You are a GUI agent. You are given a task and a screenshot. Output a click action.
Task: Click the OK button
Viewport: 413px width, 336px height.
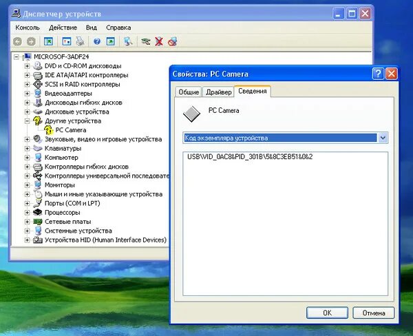[x=327, y=313]
